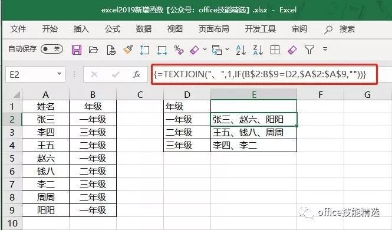
Task: Select column A header
Action: click(x=45, y=95)
